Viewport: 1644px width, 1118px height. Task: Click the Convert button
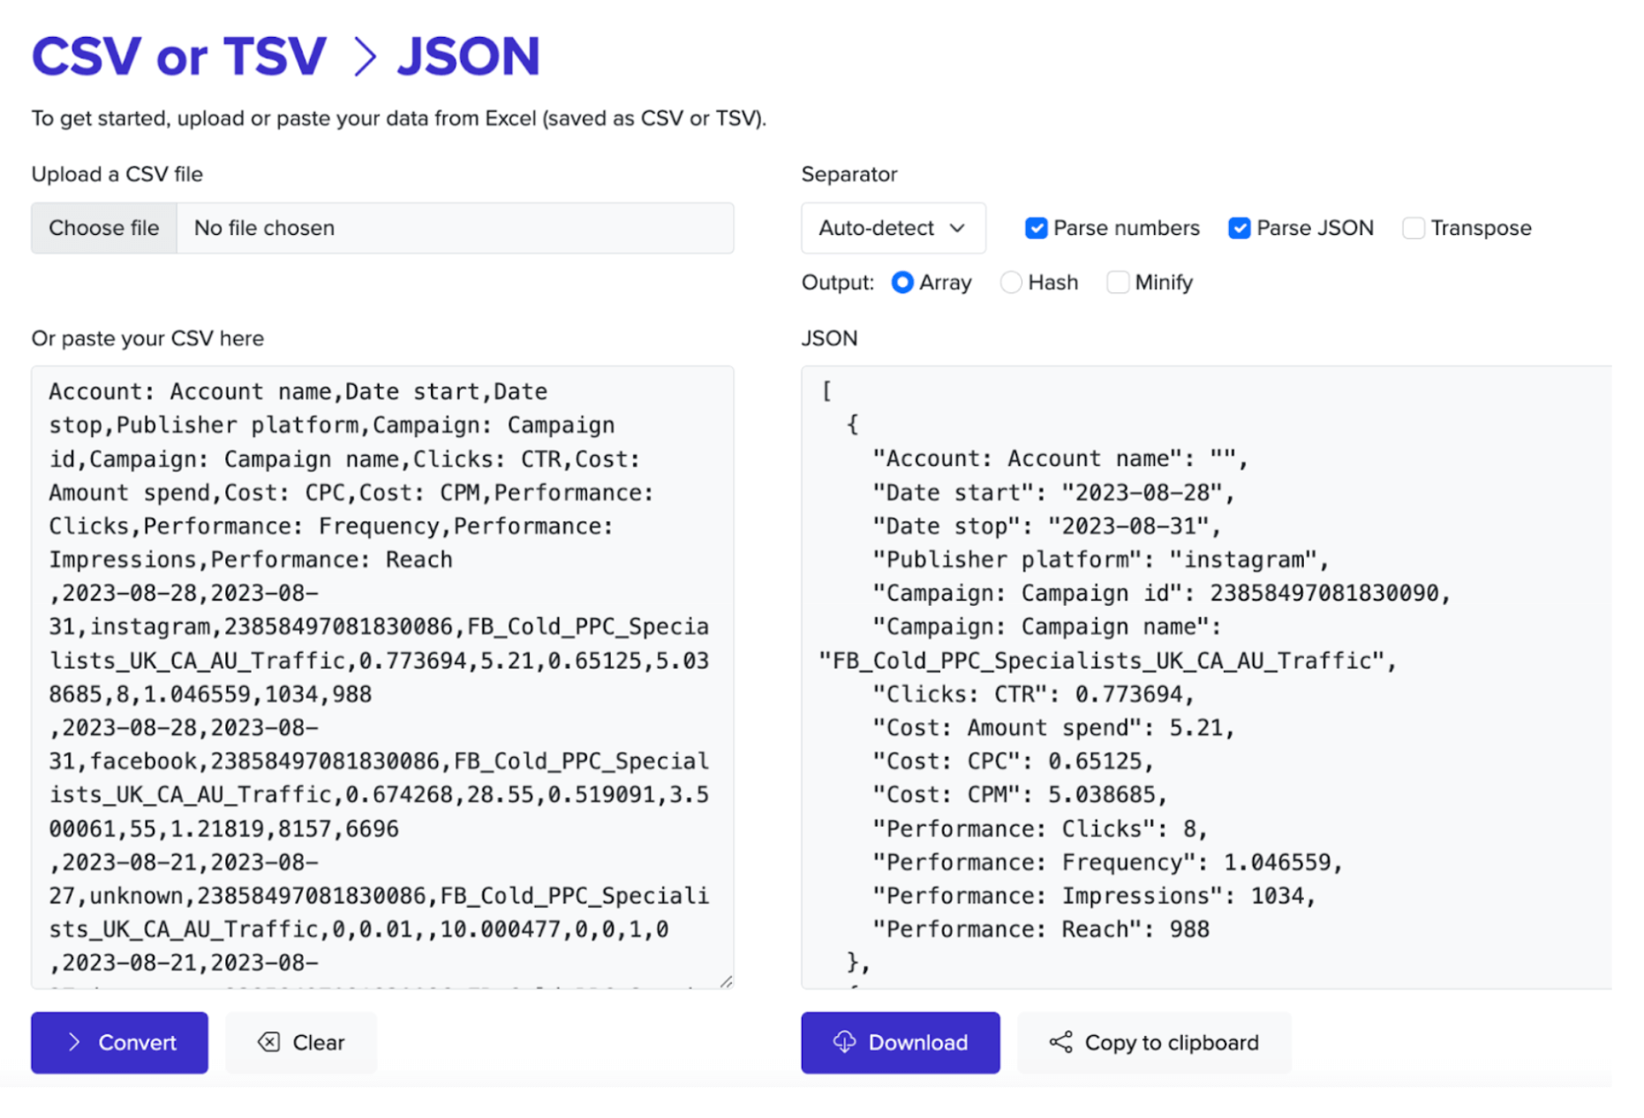point(119,1042)
